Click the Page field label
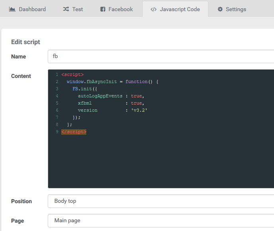 point(17,221)
